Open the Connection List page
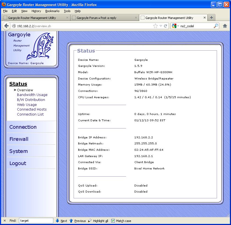The height and width of the screenshot is (225, 231). (x=30, y=114)
